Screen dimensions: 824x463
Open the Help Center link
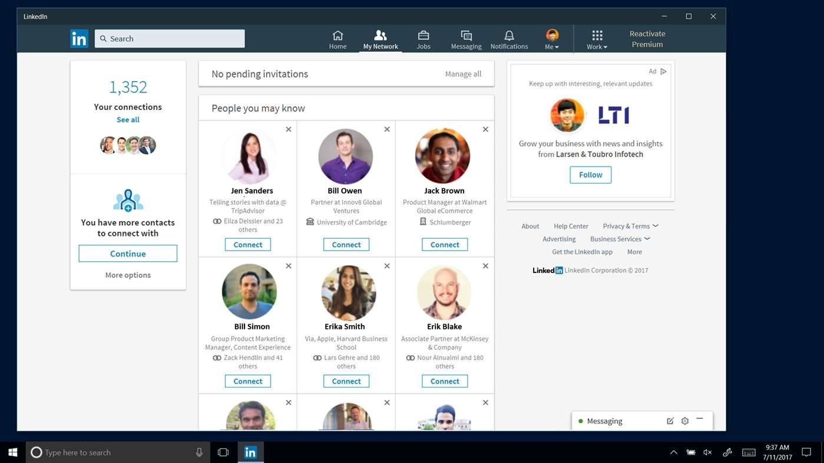coord(570,226)
